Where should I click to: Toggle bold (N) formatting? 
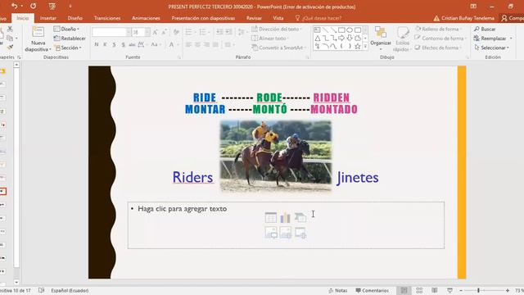[x=97, y=44]
